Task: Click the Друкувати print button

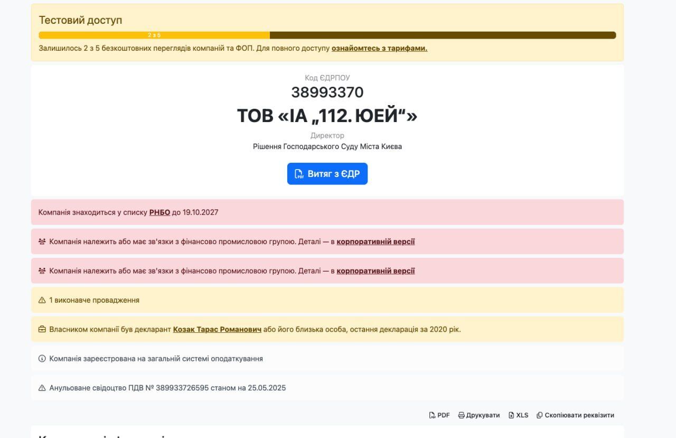Action: point(479,415)
